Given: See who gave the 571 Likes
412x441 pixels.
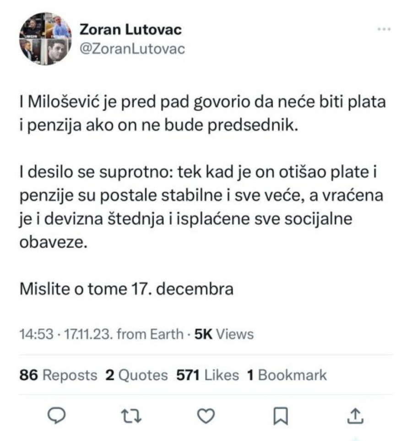Looking at the screenshot, I should tap(208, 376).
